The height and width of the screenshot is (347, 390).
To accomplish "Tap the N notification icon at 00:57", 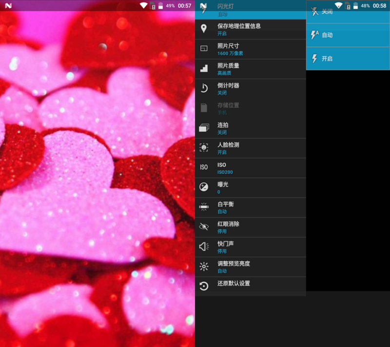I will 8,5.
